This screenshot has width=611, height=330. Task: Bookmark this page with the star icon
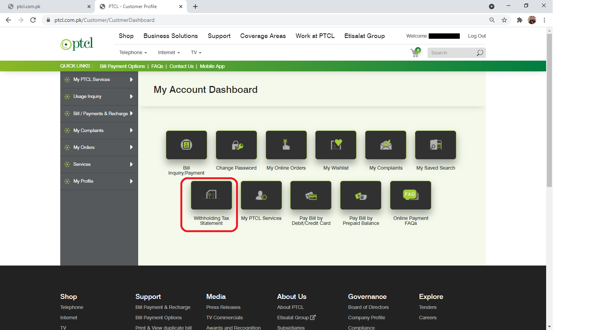[x=504, y=20]
